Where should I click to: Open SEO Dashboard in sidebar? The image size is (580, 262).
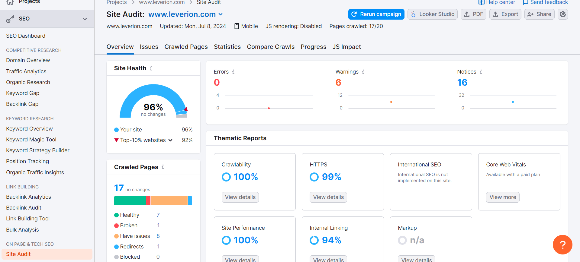coord(26,36)
